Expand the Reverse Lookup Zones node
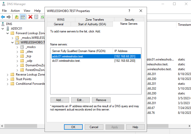The height and width of the screenshot is (134, 191). tap(7, 75)
